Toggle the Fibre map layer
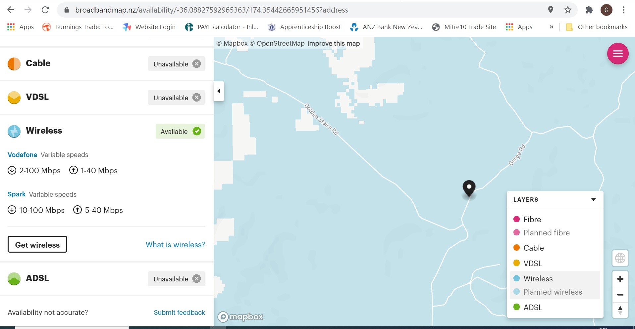Image resolution: width=635 pixels, height=329 pixels. tap(532, 220)
